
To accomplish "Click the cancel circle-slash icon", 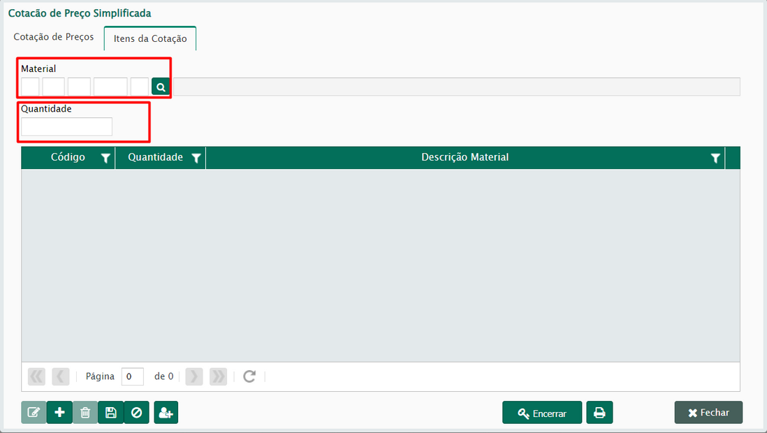I will click(136, 413).
